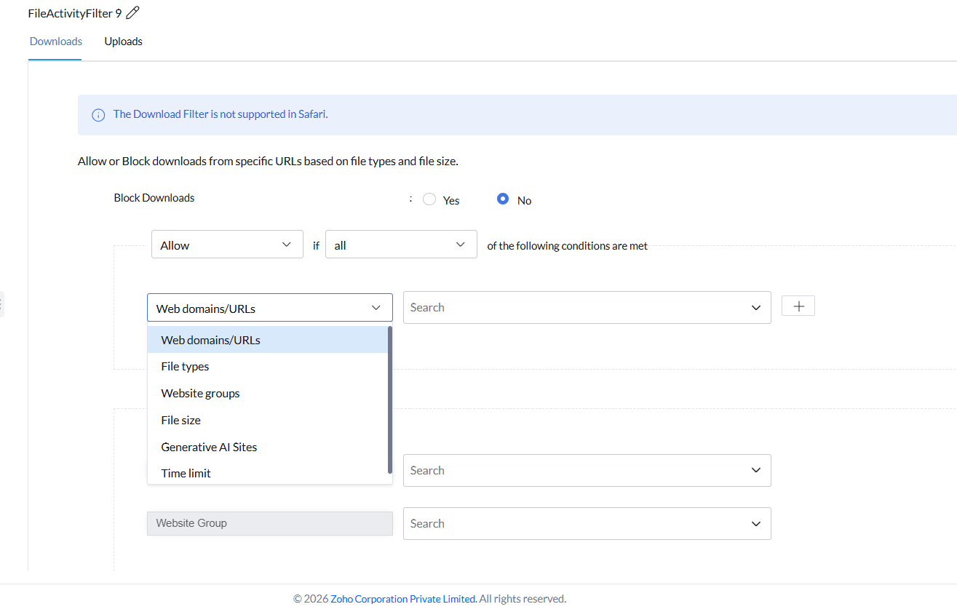Open the 'all' conditions dropdown
957x612 pixels.
(401, 245)
